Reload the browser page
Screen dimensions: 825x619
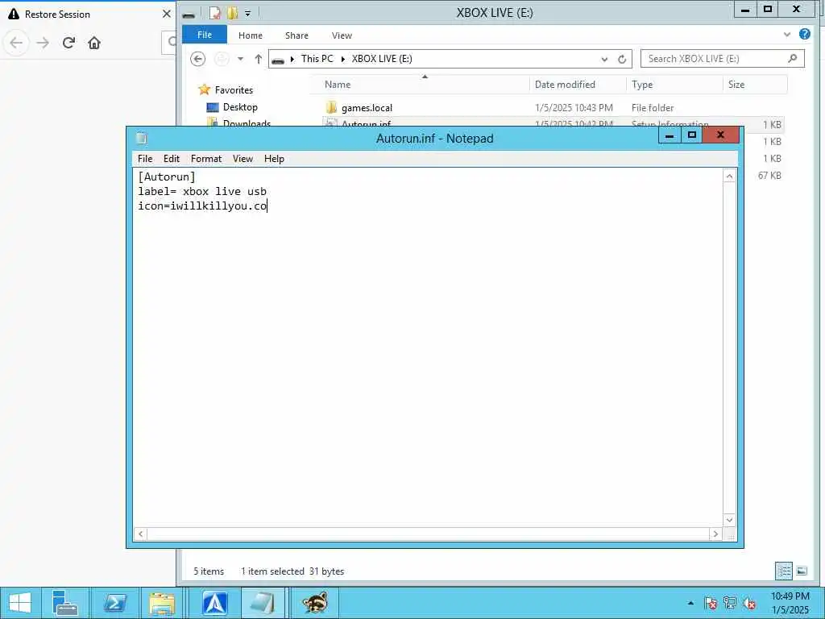pyautogui.click(x=68, y=43)
